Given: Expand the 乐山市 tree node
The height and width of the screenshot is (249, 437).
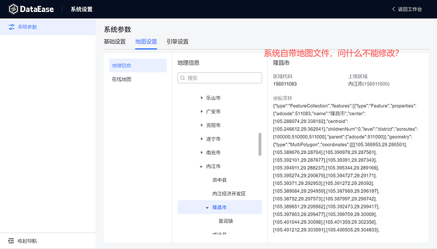Looking at the screenshot, I should pyautogui.click(x=201, y=98).
